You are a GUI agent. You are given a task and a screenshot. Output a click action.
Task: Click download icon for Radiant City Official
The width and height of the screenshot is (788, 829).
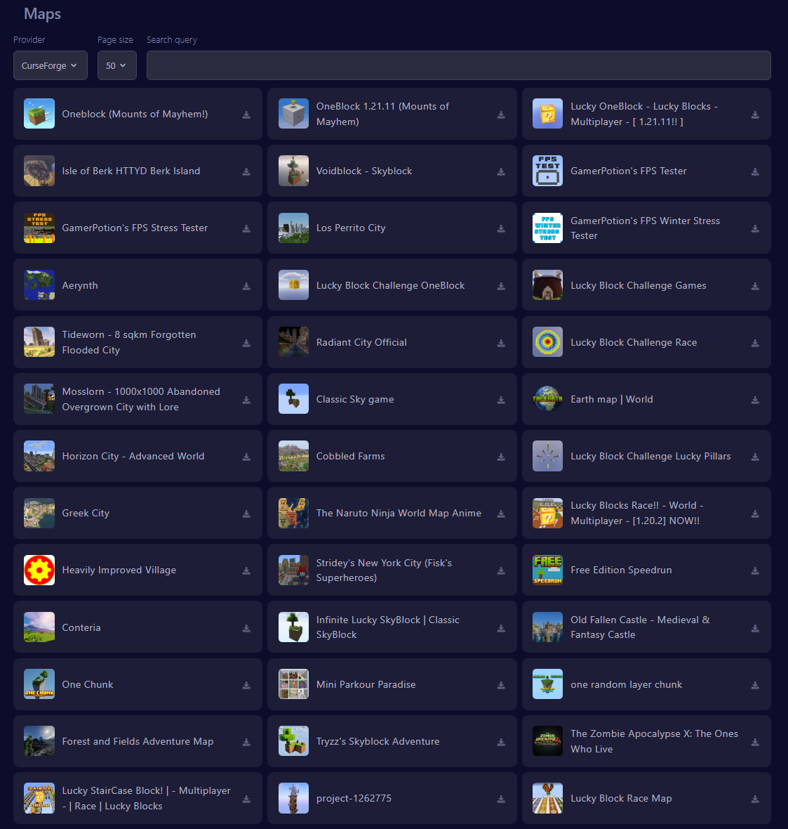pyautogui.click(x=501, y=343)
